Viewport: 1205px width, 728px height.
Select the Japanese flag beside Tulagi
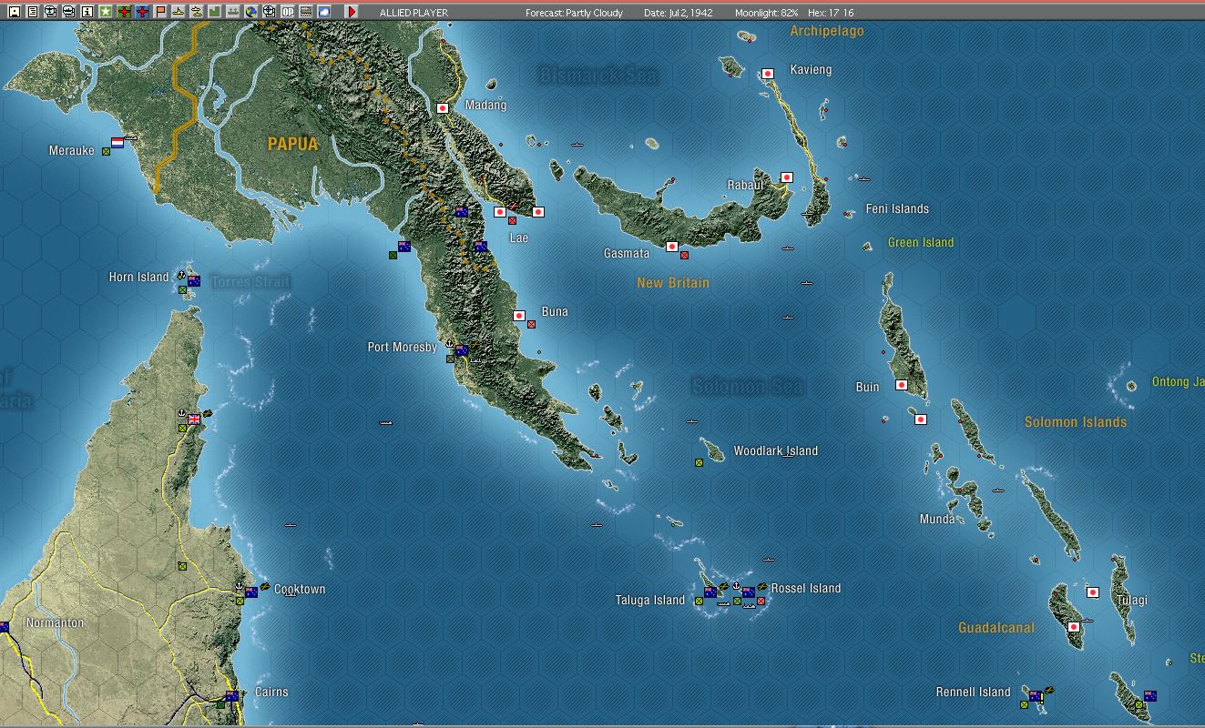point(1093,592)
